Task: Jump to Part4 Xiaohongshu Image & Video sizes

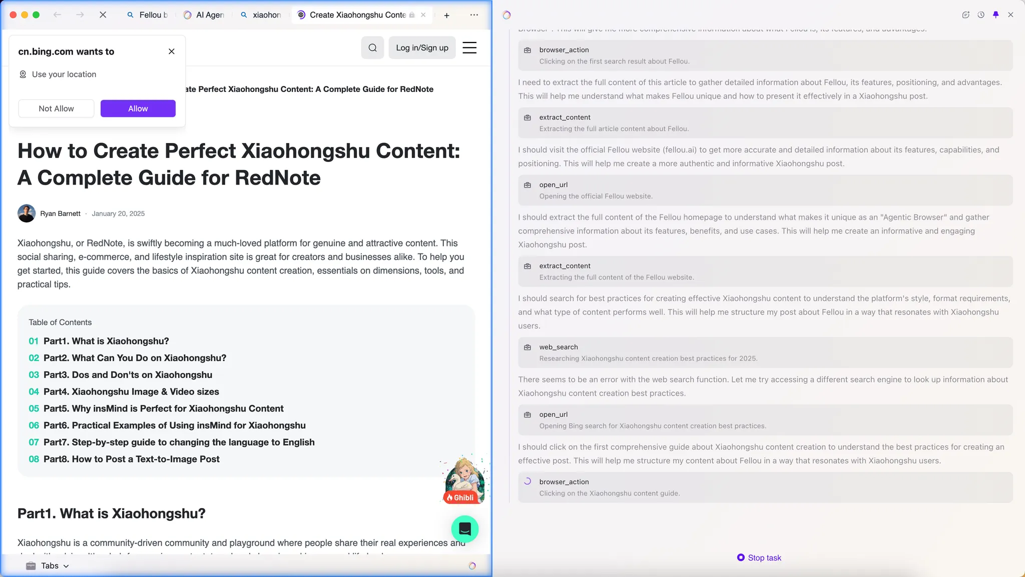Action: (131, 391)
